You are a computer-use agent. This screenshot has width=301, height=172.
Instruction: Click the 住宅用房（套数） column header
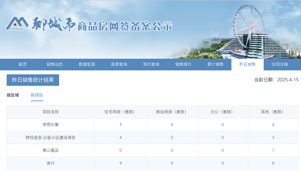pos(120,112)
